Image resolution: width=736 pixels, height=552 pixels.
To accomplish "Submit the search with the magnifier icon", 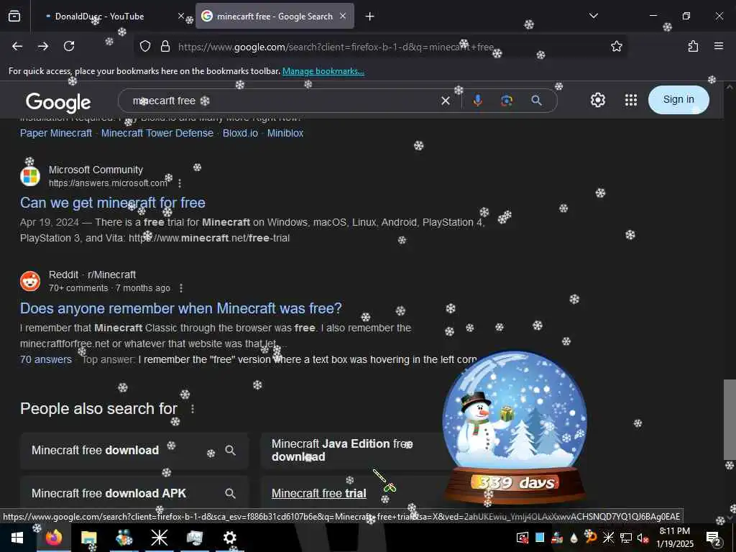I will tap(536, 101).
